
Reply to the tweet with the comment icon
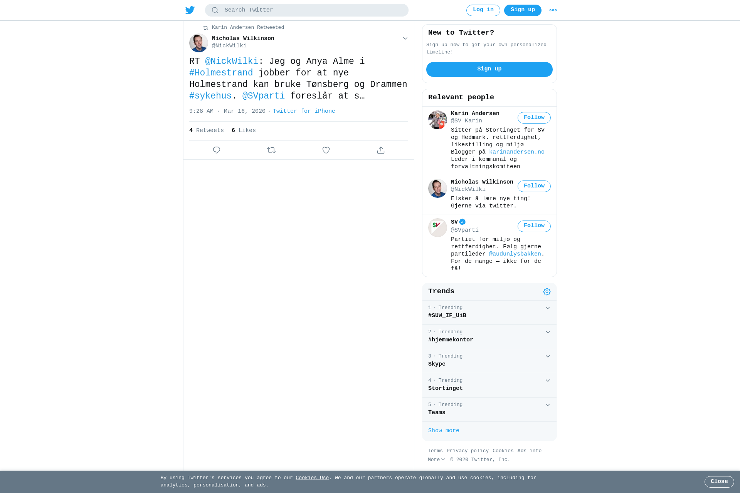point(217,150)
